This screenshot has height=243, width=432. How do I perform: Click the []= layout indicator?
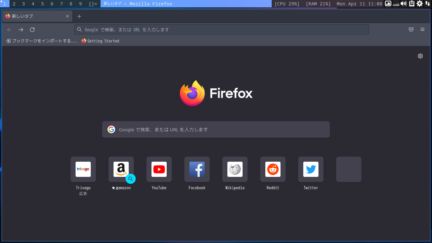pyautogui.click(x=93, y=4)
